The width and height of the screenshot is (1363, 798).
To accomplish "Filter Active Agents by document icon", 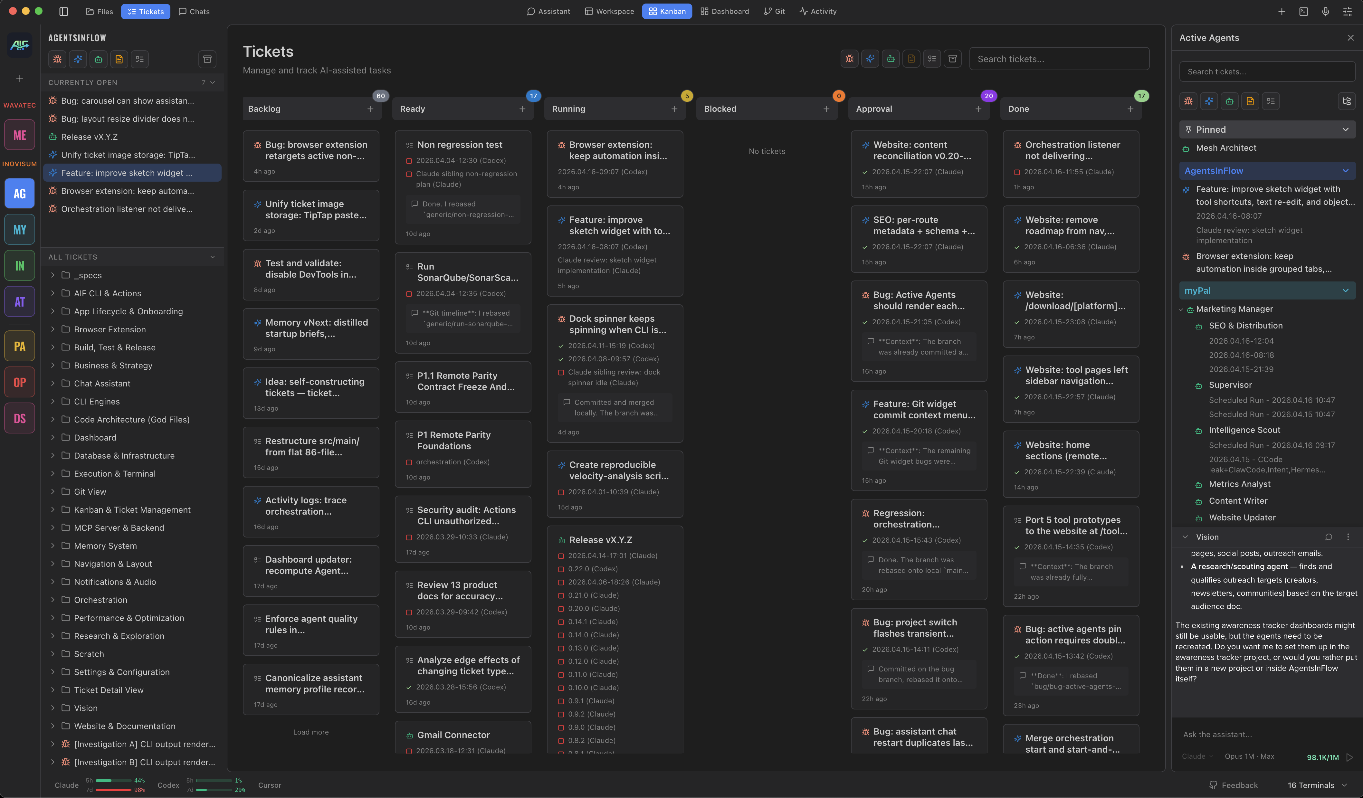I will [x=1250, y=101].
